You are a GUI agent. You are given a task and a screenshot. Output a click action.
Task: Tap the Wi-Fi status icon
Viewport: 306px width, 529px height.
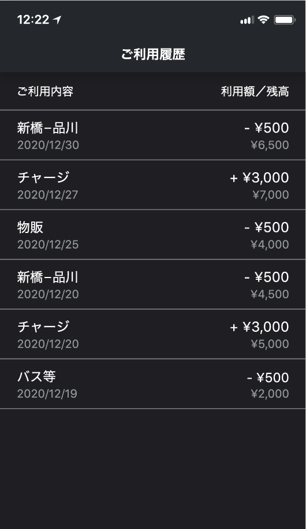click(263, 20)
